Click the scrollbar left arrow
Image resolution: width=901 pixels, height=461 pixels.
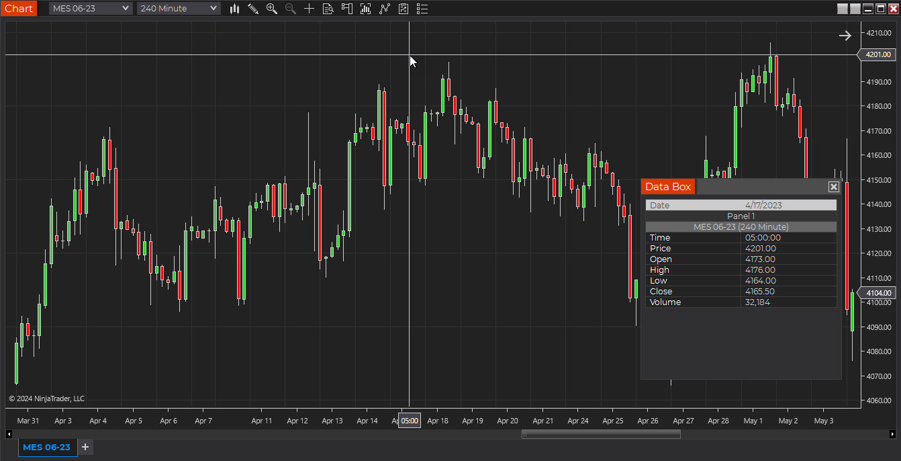pyautogui.click(x=8, y=434)
